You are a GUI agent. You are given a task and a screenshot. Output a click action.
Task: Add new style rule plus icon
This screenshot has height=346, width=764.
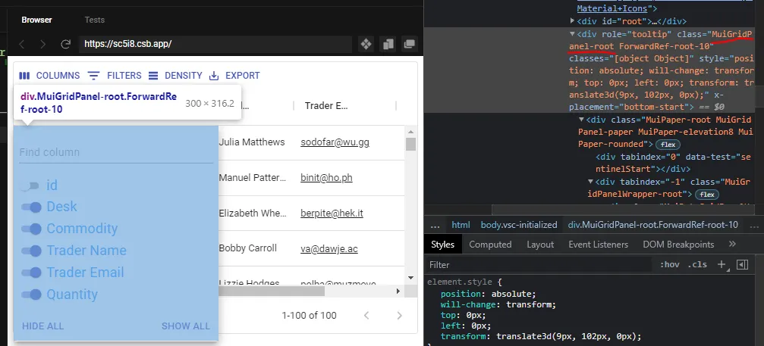point(722,265)
